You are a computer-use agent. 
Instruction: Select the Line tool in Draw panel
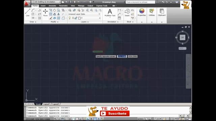tap(28, 12)
